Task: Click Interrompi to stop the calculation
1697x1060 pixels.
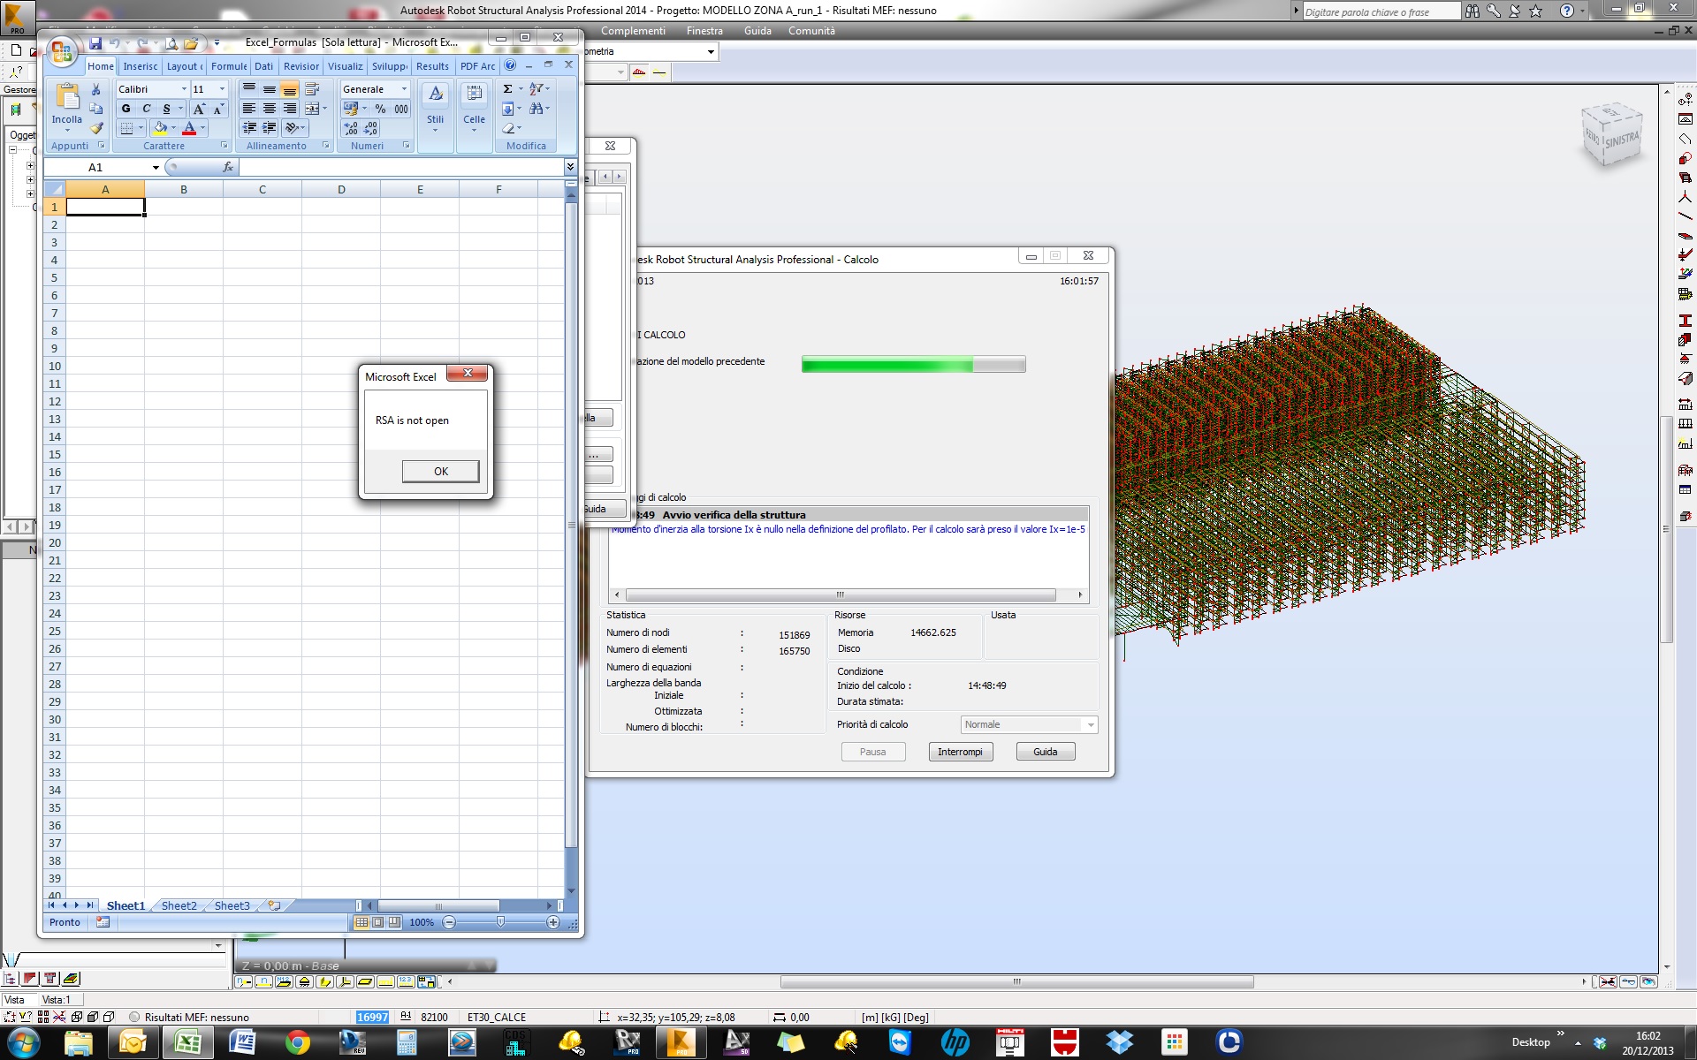Action: 960,752
